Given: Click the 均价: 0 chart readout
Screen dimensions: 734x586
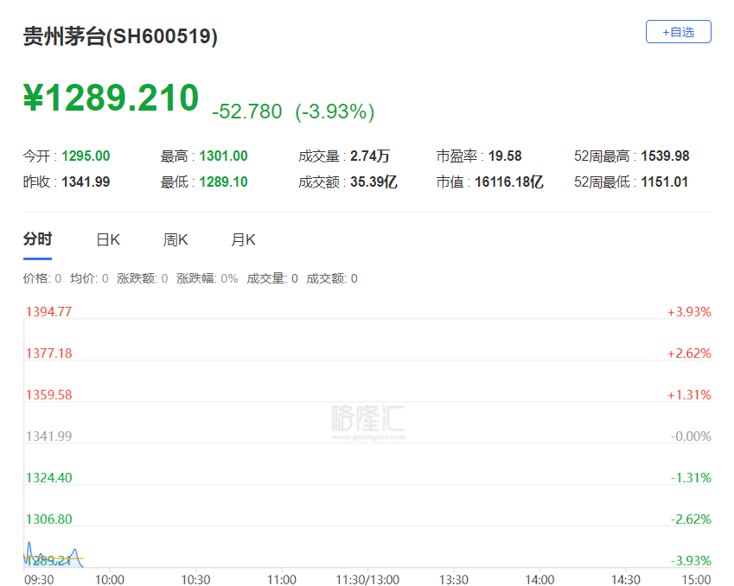Looking at the screenshot, I should coord(89,278).
